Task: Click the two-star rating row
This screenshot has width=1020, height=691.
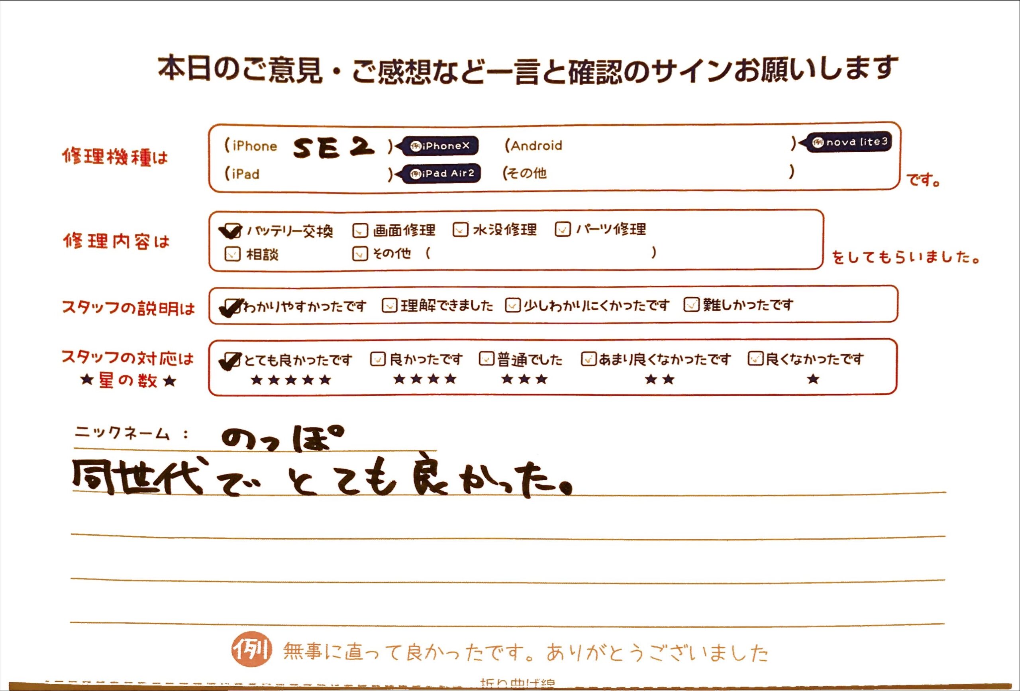Action: [660, 379]
